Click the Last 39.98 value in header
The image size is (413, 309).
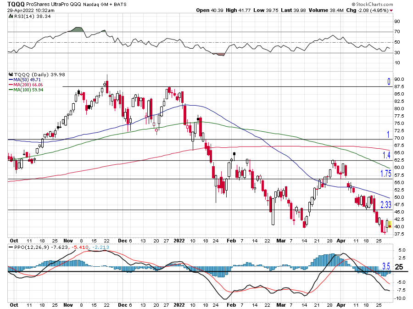pos(293,10)
